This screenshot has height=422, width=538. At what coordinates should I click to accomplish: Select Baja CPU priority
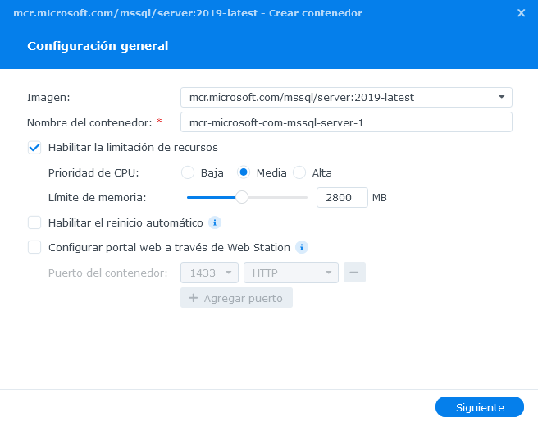coord(188,172)
